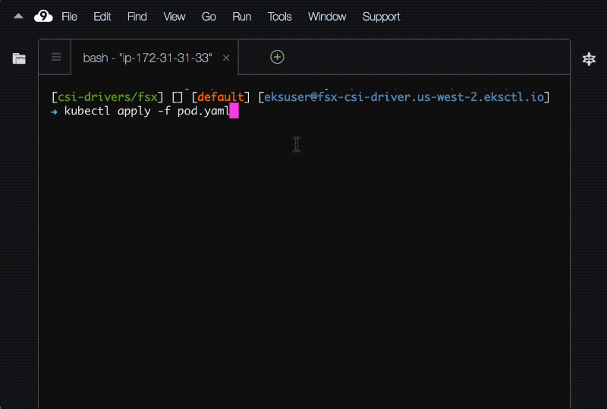The width and height of the screenshot is (607, 409).
Task: Open the Run menu
Action: [241, 17]
